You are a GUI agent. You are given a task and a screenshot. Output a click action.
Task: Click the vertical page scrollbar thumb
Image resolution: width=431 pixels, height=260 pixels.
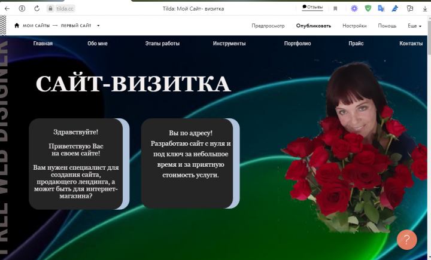[429, 37]
